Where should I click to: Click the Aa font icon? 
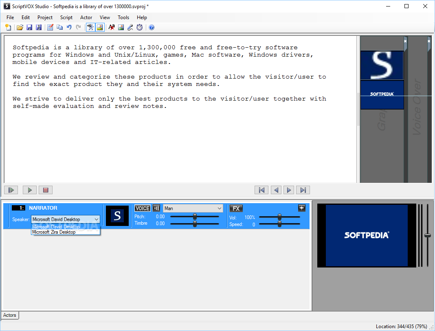(x=112, y=27)
